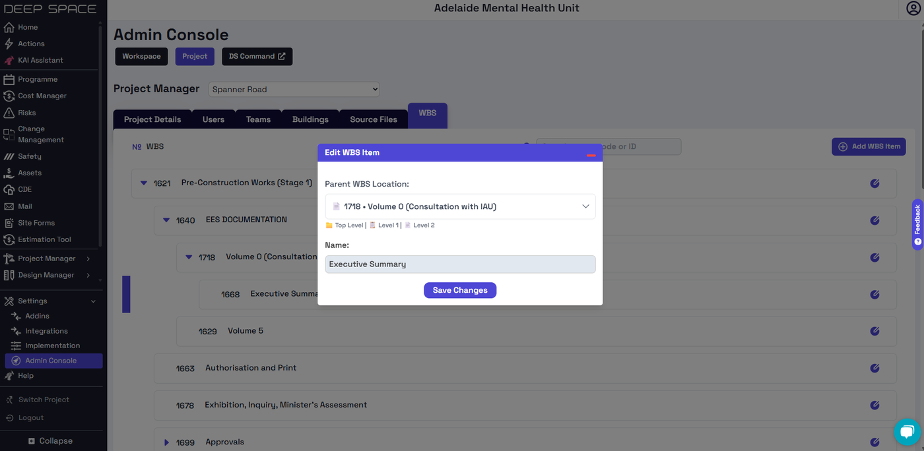The height and width of the screenshot is (451, 924).
Task: Open the Programme calendar icon
Action: click(x=9, y=79)
